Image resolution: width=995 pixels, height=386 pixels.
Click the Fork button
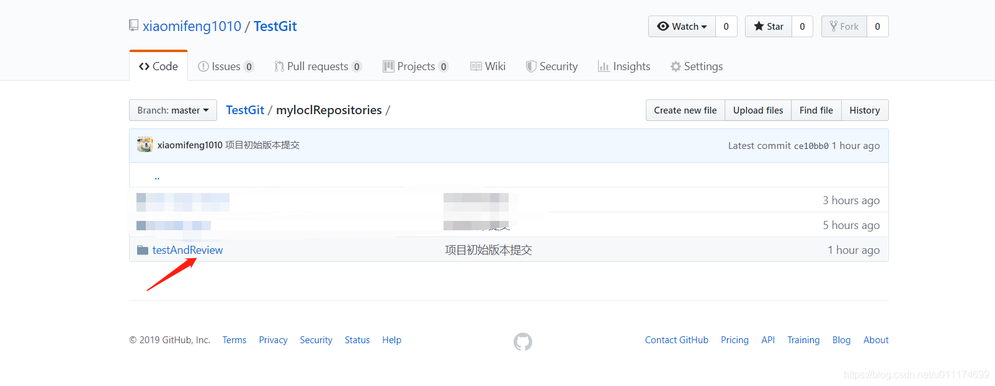click(x=844, y=26)
